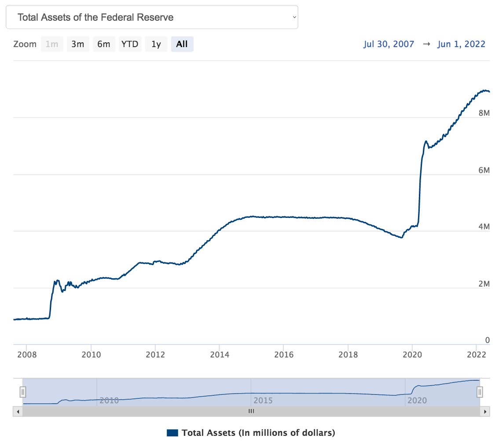Click the 0 y-axis label
495x442 pixels.
pos(488,340)
